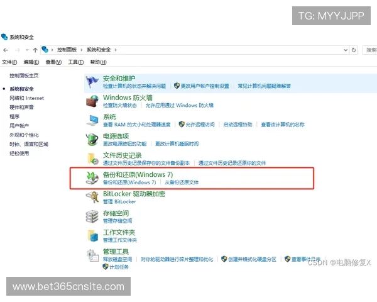Click the 文件历史记录 folder icon
Viewport: 377px width, 302px height.
coord(93,159)
